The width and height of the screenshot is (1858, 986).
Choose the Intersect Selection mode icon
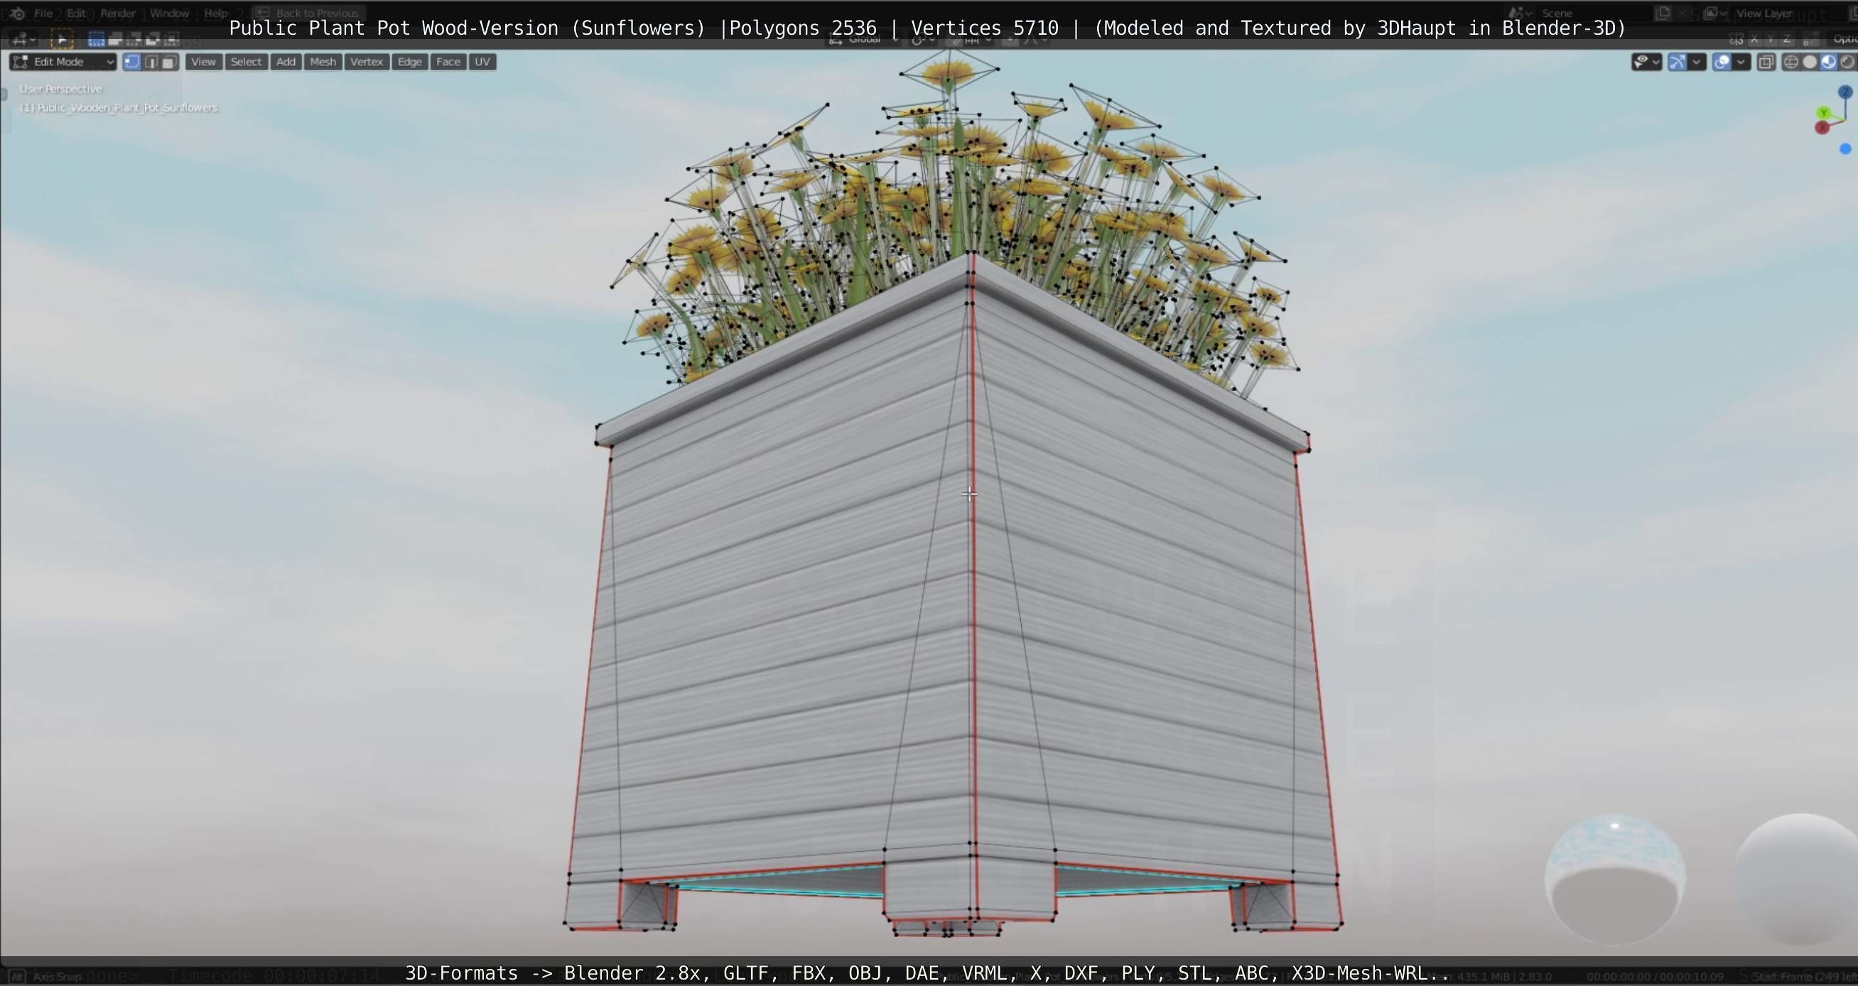tap(172, 39)
